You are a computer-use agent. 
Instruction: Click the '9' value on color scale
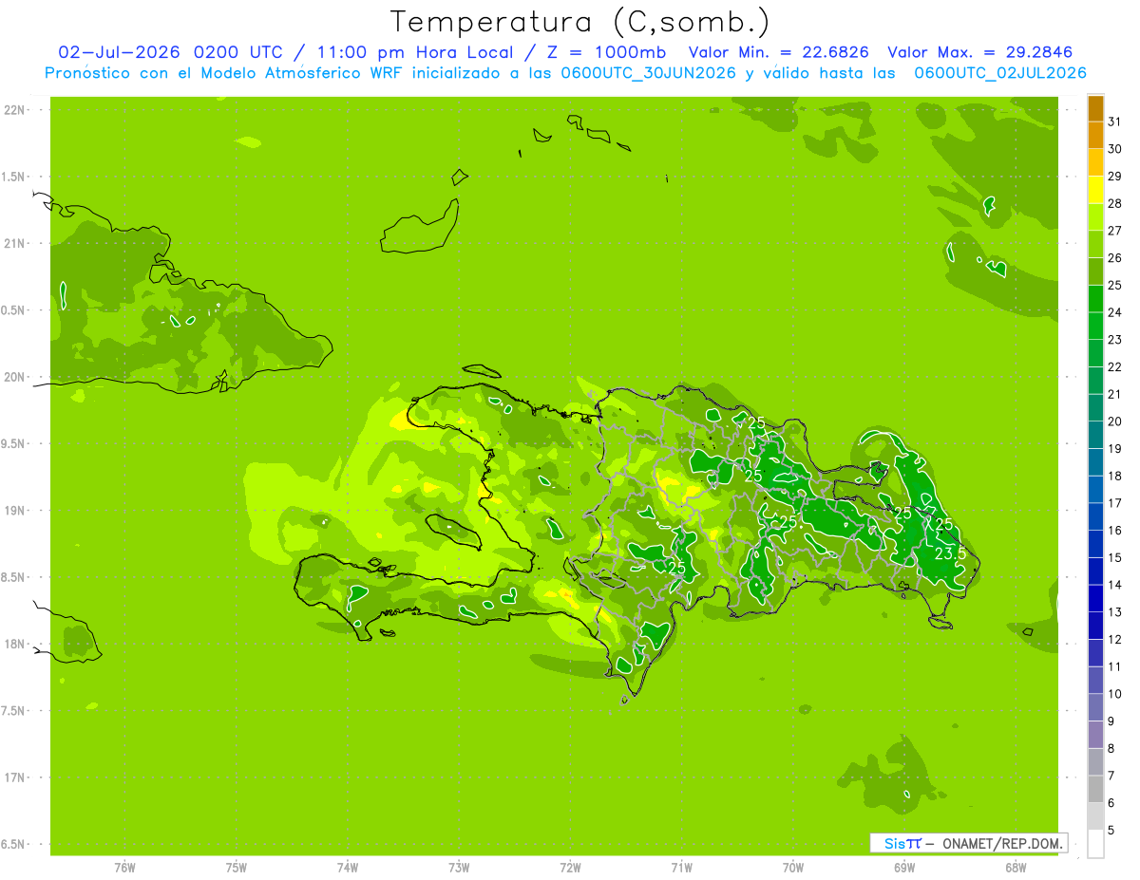coord(1111,722)
